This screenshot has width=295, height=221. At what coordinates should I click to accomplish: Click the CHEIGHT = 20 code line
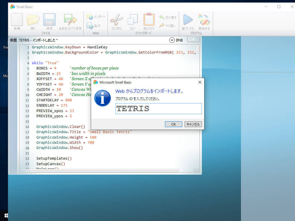[x=50, y=95]
